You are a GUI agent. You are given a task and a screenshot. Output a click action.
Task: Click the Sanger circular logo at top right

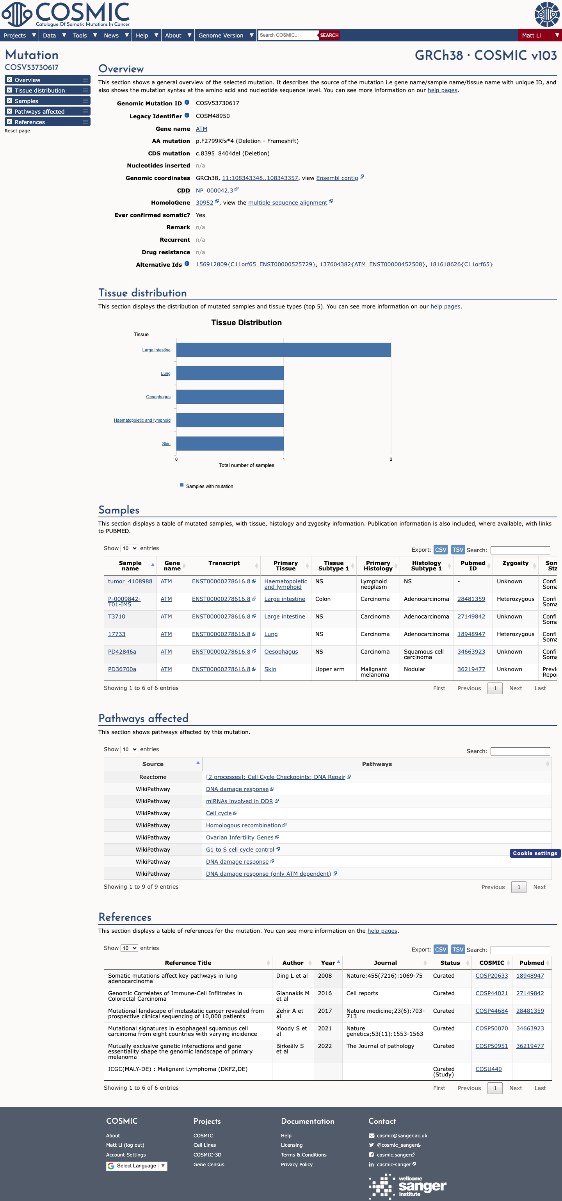(x=547, y=14)
